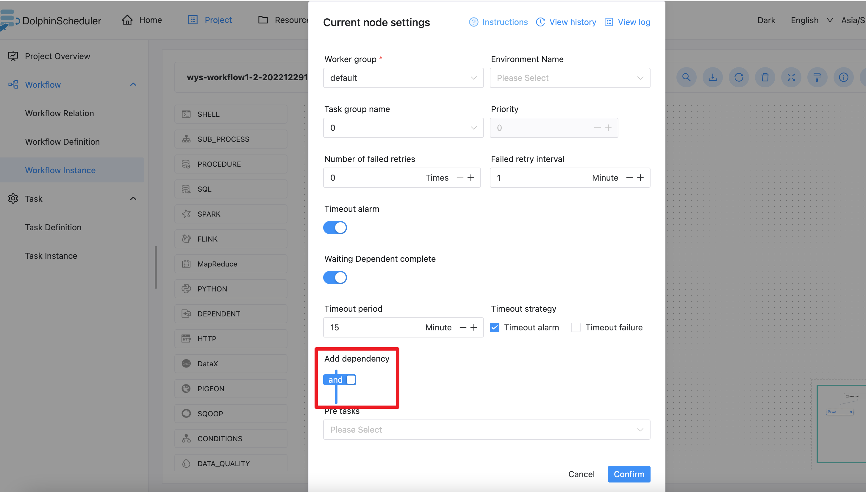Click the fullscreen canvas icon
This screenshot has width=866, height=492.
tap(791, 77)
